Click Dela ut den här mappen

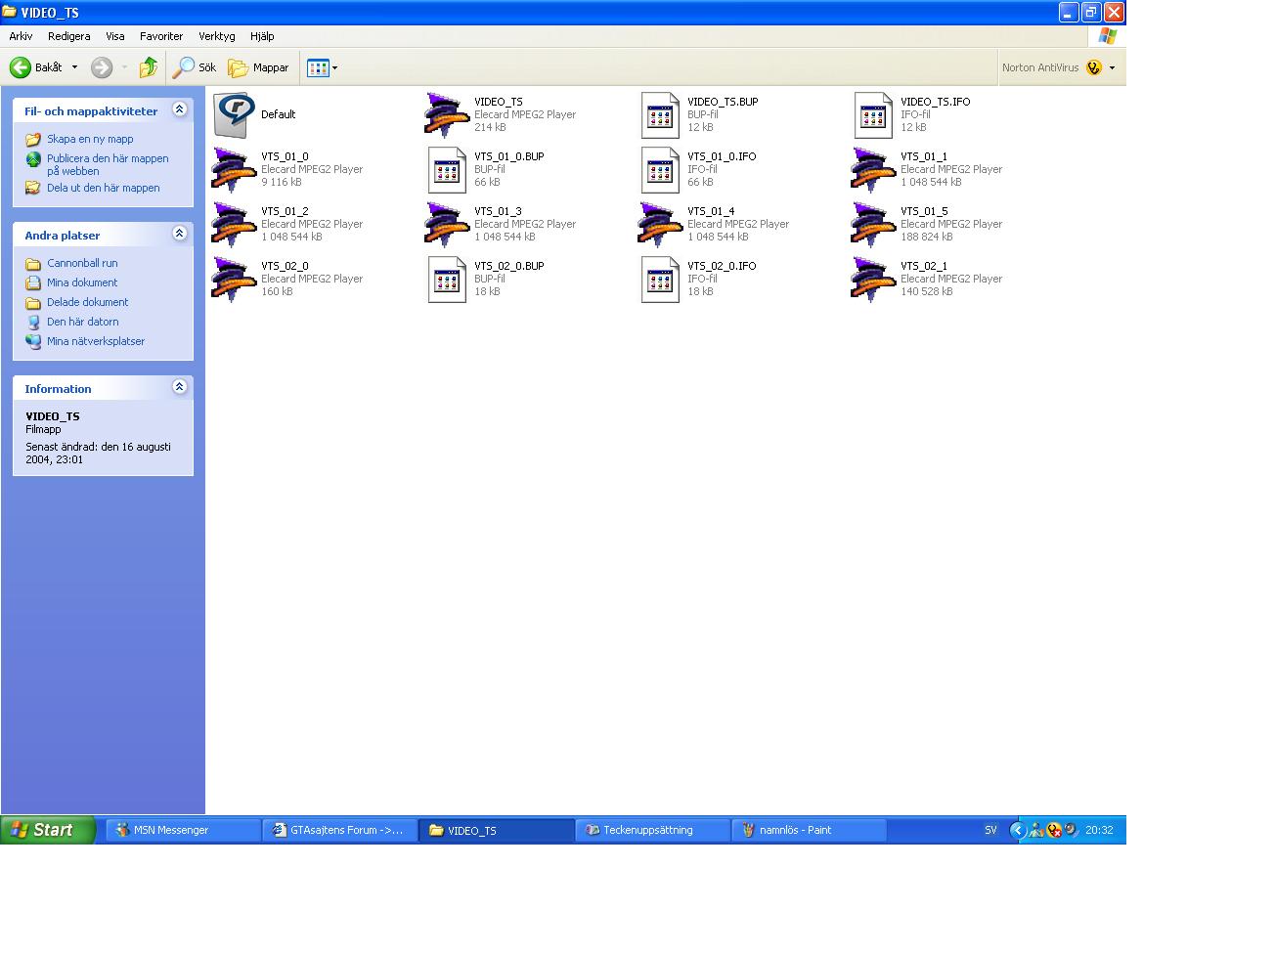coord(103,188)
